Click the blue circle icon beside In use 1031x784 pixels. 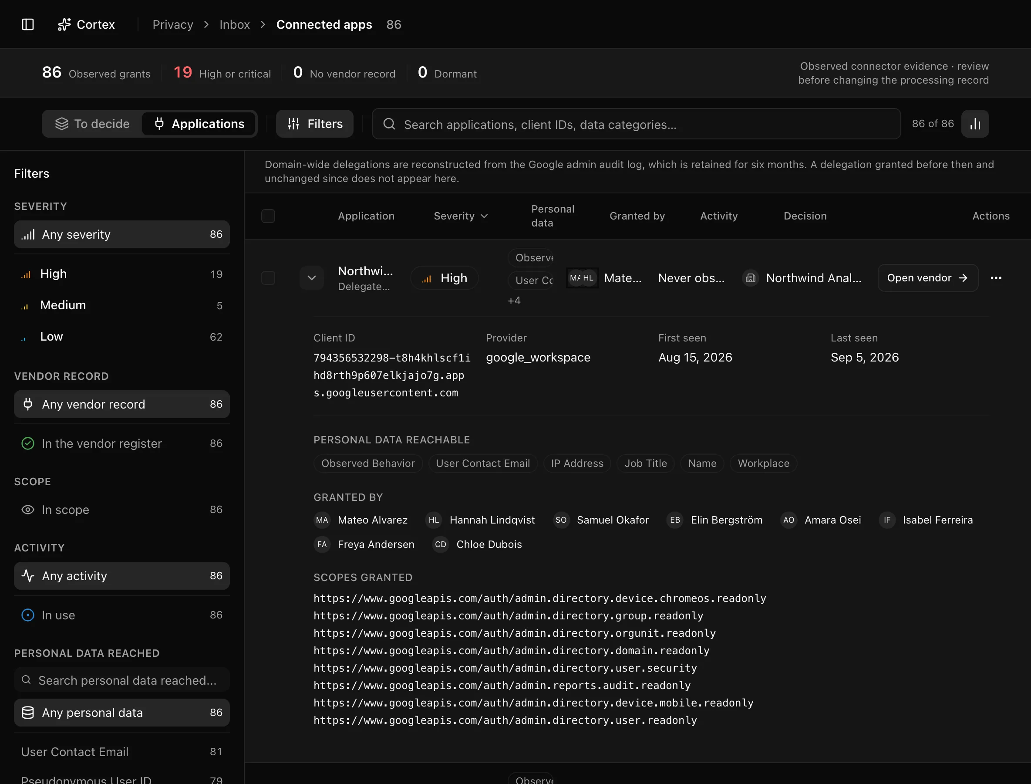pos(28,615)
